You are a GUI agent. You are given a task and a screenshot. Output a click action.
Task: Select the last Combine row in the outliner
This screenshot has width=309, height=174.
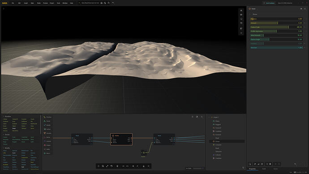(227, 158)
